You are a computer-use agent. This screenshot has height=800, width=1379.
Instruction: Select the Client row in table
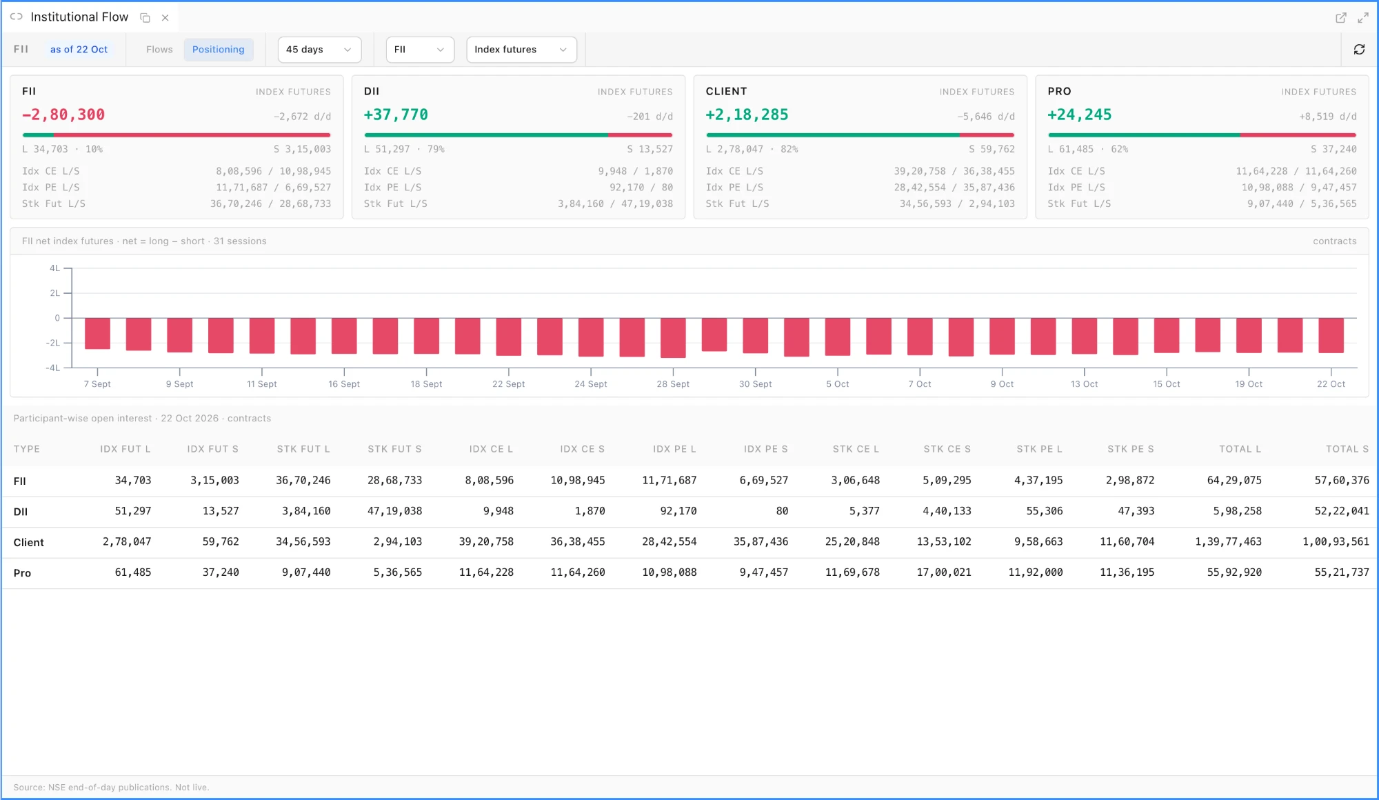point(689,542)
